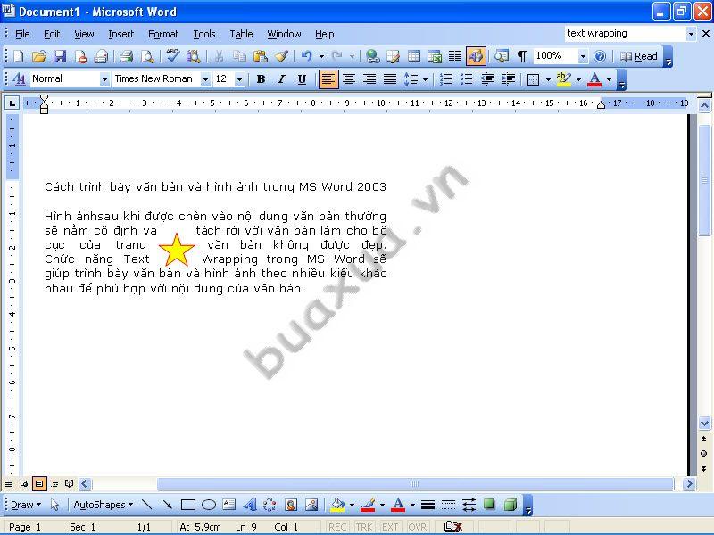Open Document Map icon
The image size is (714, 535).
pos(502,56)
